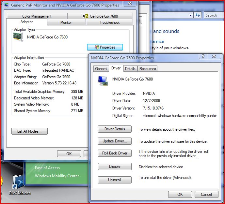Click the title bar icon of Generic PnP Monitor dialog
The image size is (225, 204).
[x=7, y=5]
